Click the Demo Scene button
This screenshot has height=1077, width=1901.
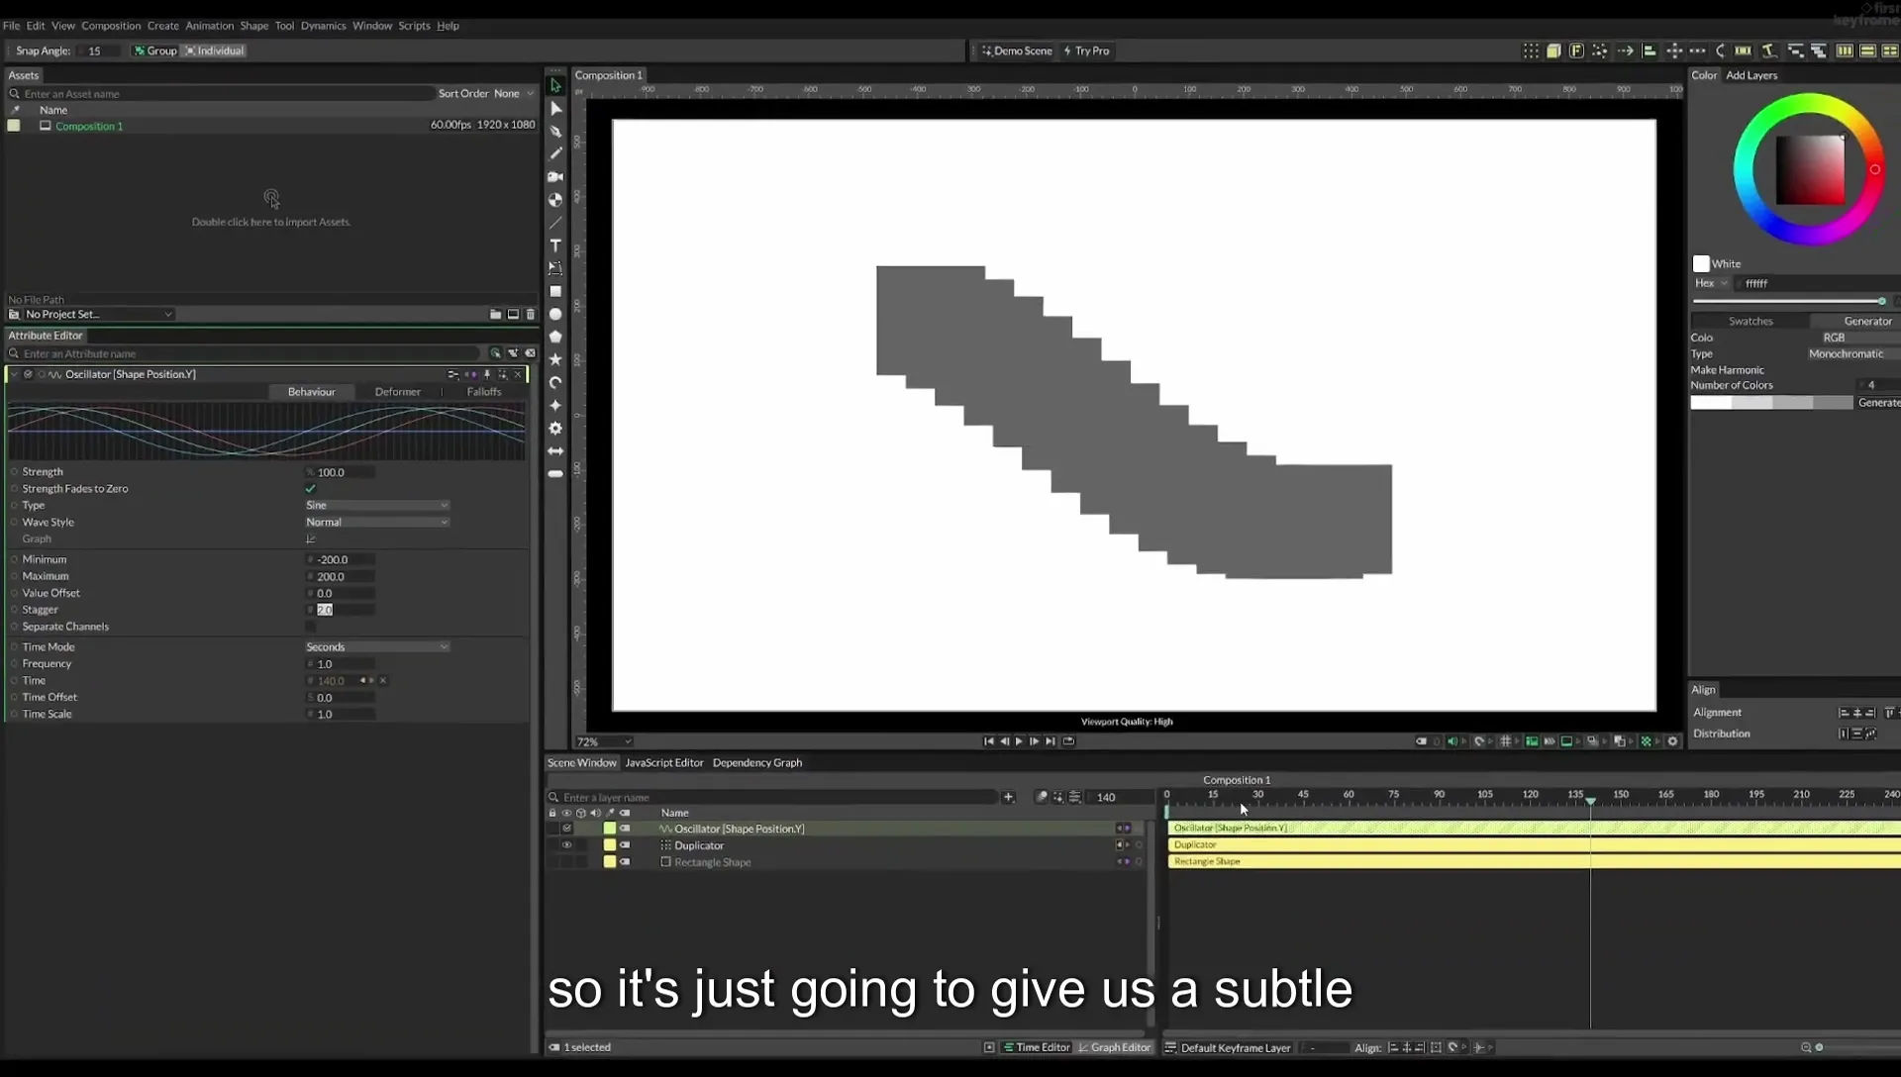(x=1017, y=50)
